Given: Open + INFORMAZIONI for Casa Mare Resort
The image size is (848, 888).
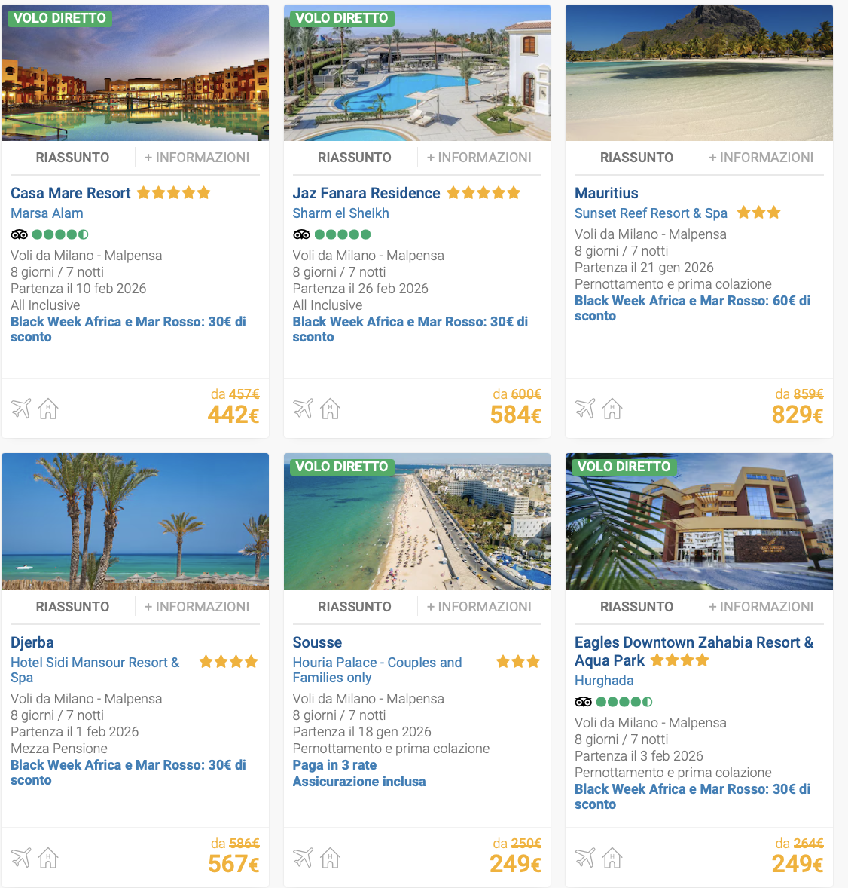Looking at the screenshot, I should coord(197,157).
